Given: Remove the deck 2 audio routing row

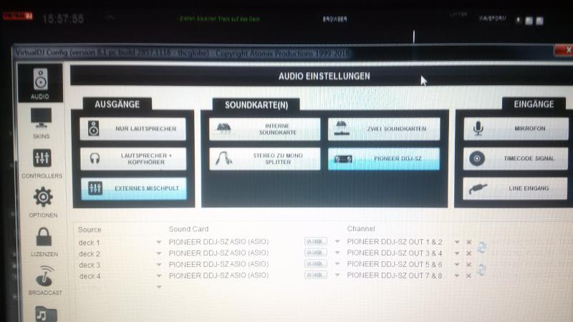Looking at the screenshot, I should [469, 253].
